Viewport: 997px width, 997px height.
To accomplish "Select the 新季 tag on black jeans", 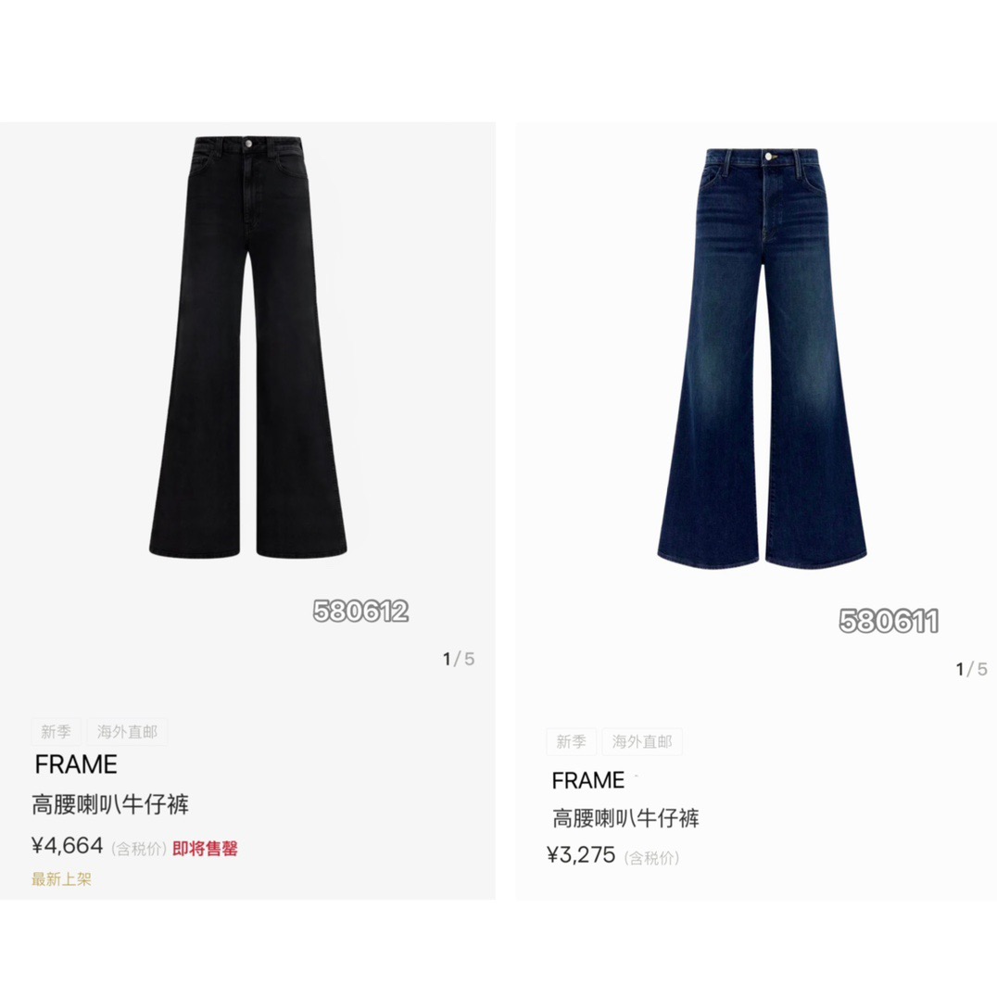I will click(x=56, y=732).
